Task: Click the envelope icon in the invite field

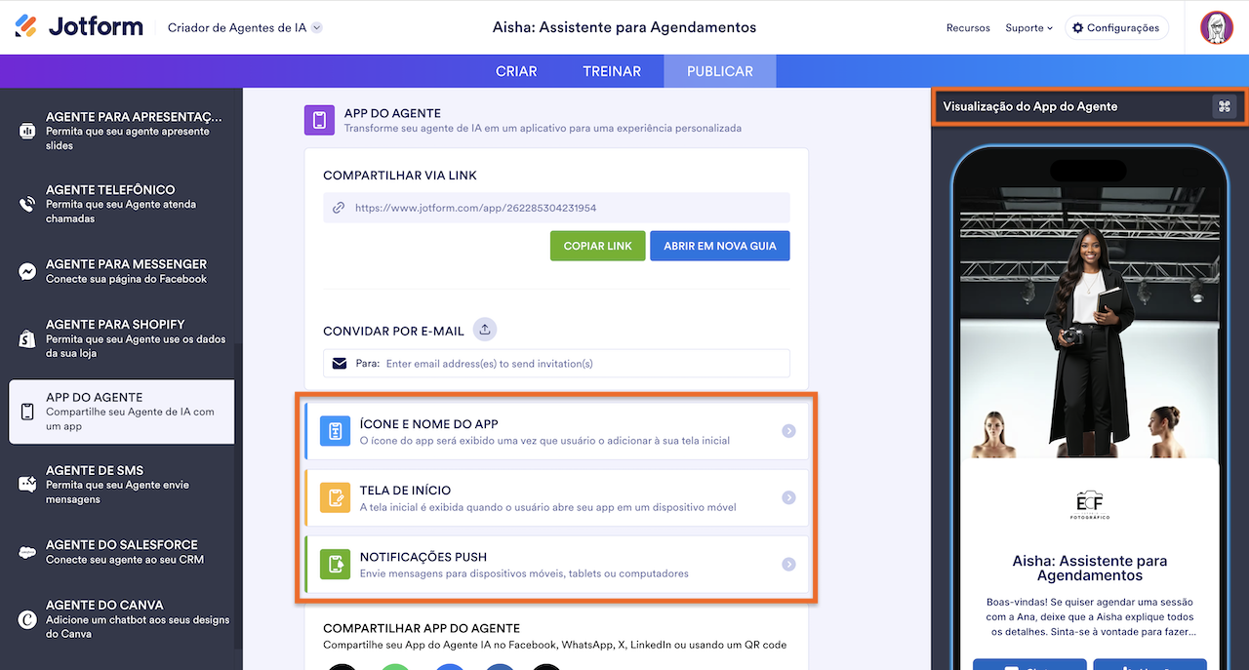Action: click(x=340, y=364)
